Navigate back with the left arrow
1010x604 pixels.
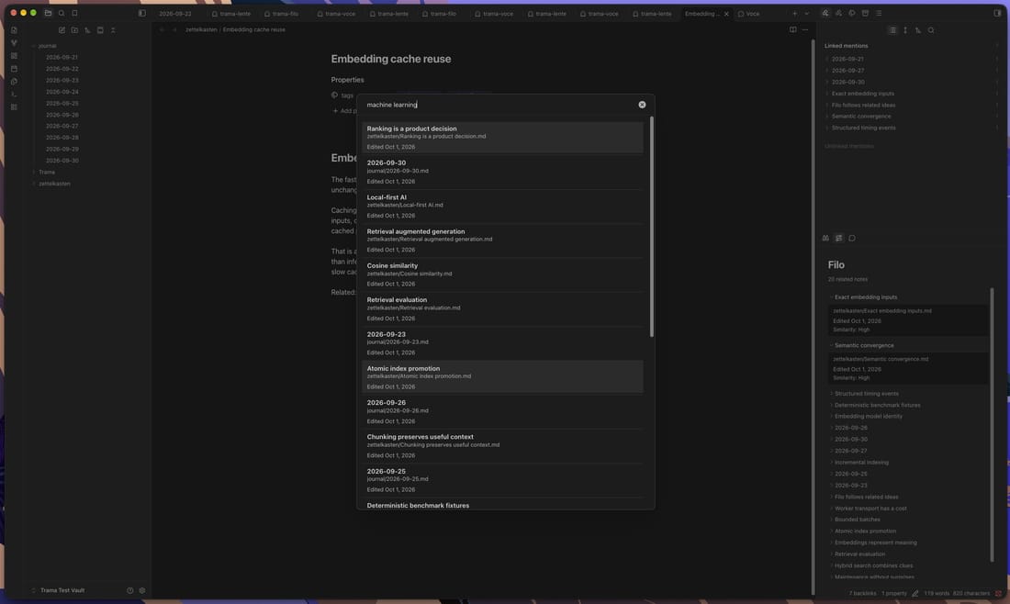click(162, 29)
